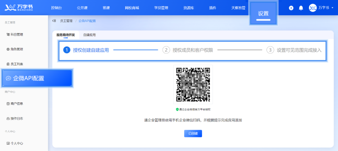Collapse the sidebar with fold icon
Viewport: 338px width, 151px height.
(x=54, y=21)
